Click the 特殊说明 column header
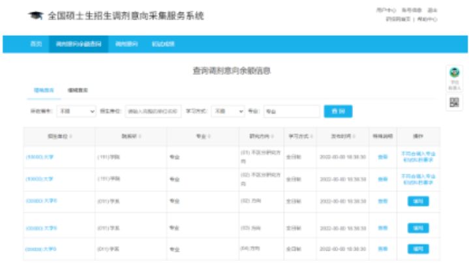The height and width of the screenshot is (263, 469). click(x=382, y=137)
